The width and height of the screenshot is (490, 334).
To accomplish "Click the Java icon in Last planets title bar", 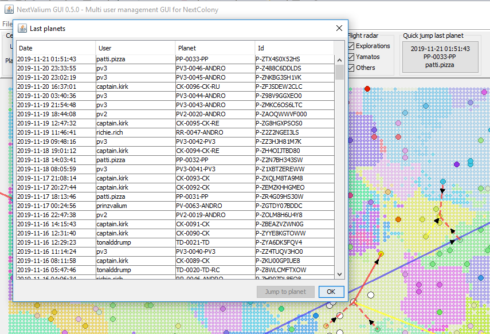I will tap(22, 29).
